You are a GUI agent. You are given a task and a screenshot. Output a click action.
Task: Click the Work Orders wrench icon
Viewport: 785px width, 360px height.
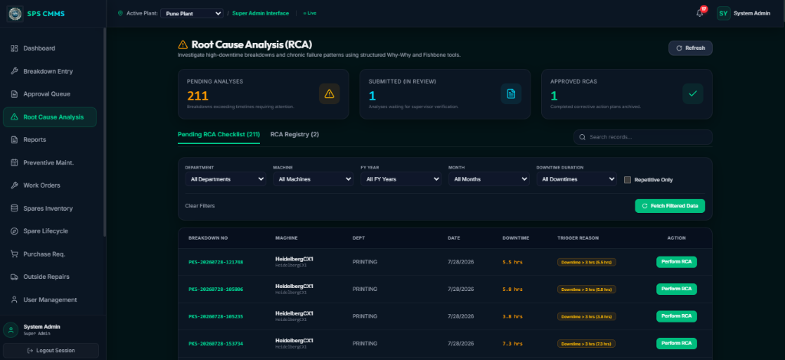coord(14,185)
